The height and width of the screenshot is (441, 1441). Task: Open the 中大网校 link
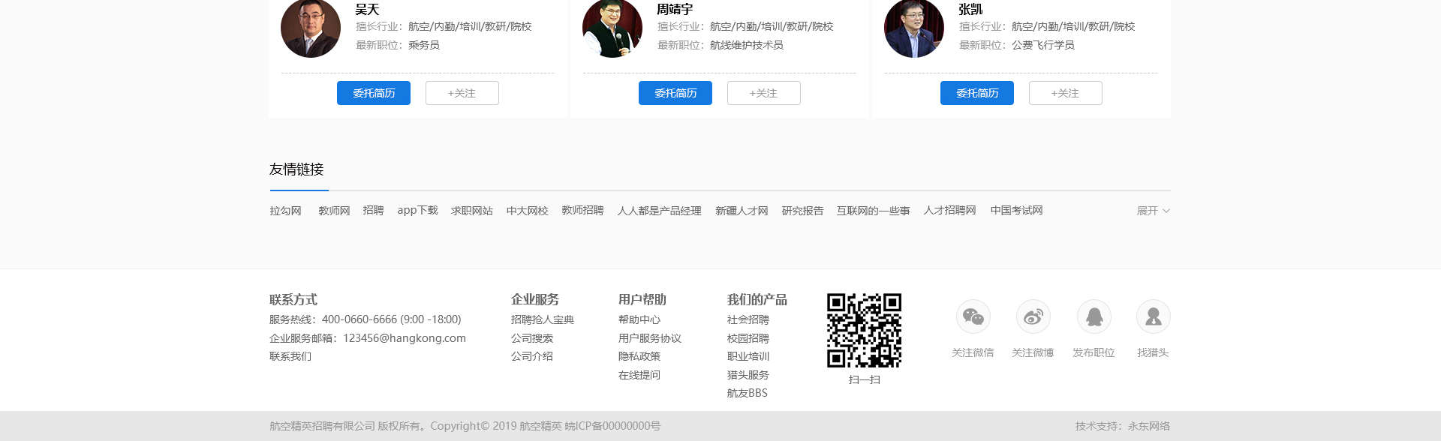527,211
